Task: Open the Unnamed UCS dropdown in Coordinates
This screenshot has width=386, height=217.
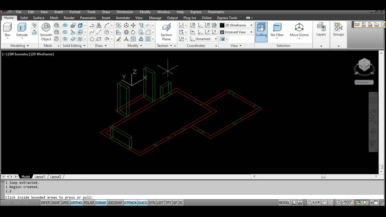Action: coord(204,39)
